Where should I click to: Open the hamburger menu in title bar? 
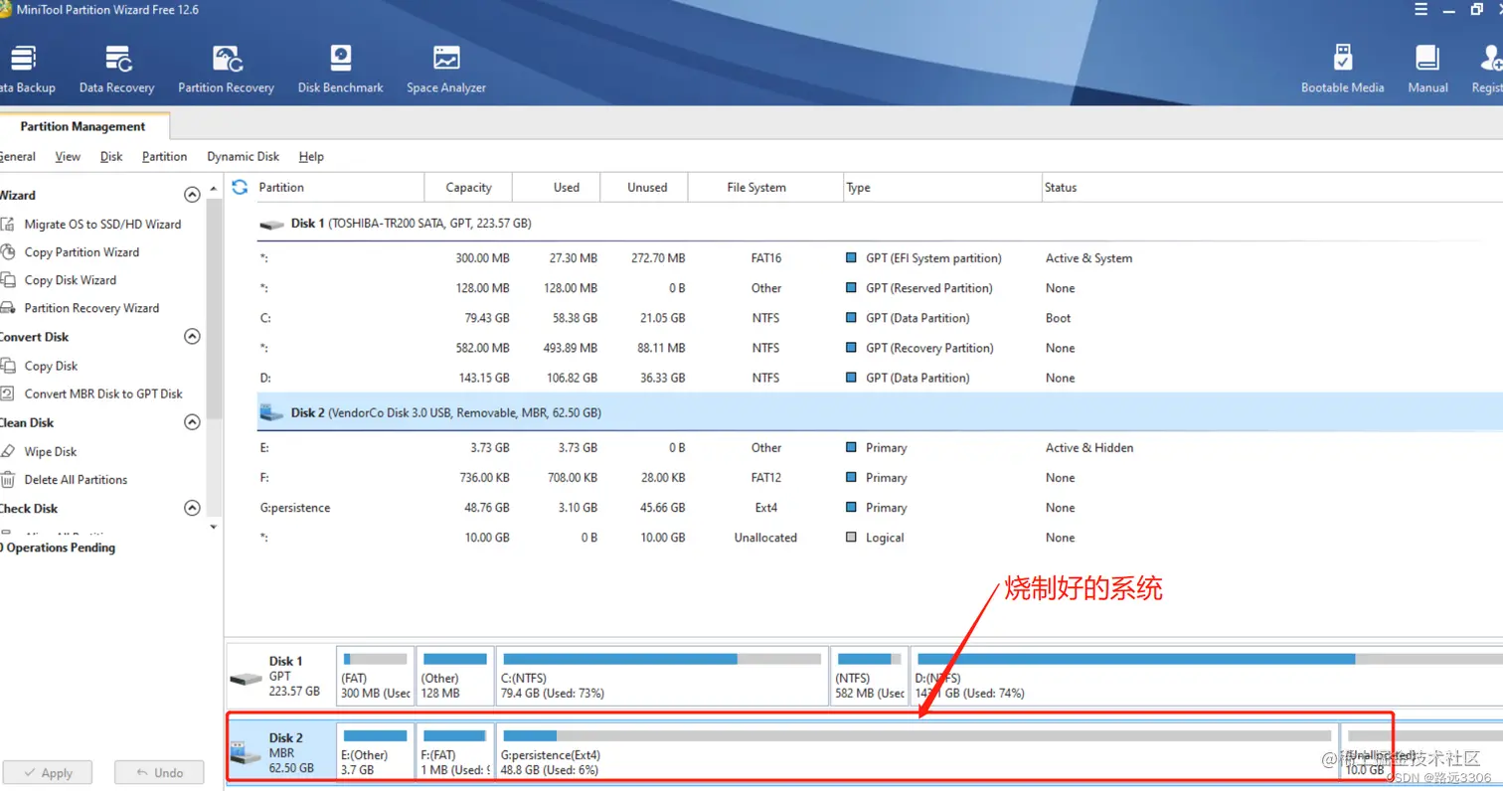point(1419,9)
